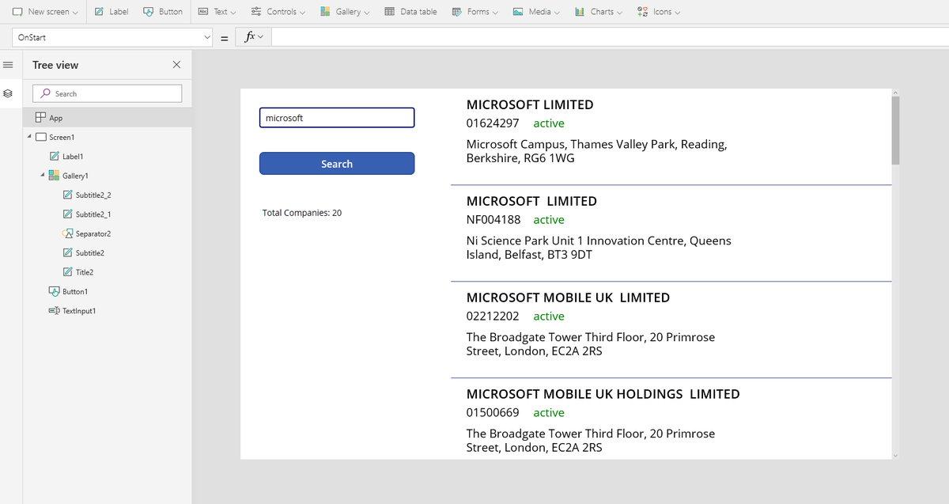This screenshot has width=949, height=504.
Task: Click the fx formula button
Action: click(254, 37)
